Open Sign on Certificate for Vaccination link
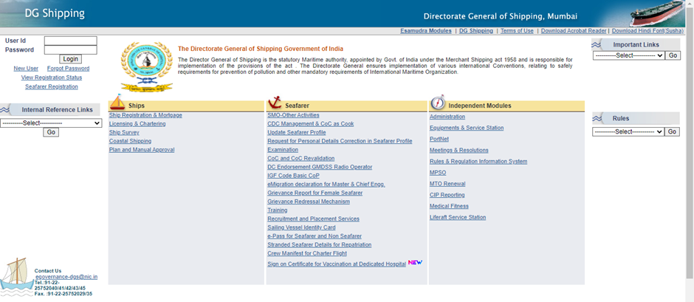 tap(337, 264)
